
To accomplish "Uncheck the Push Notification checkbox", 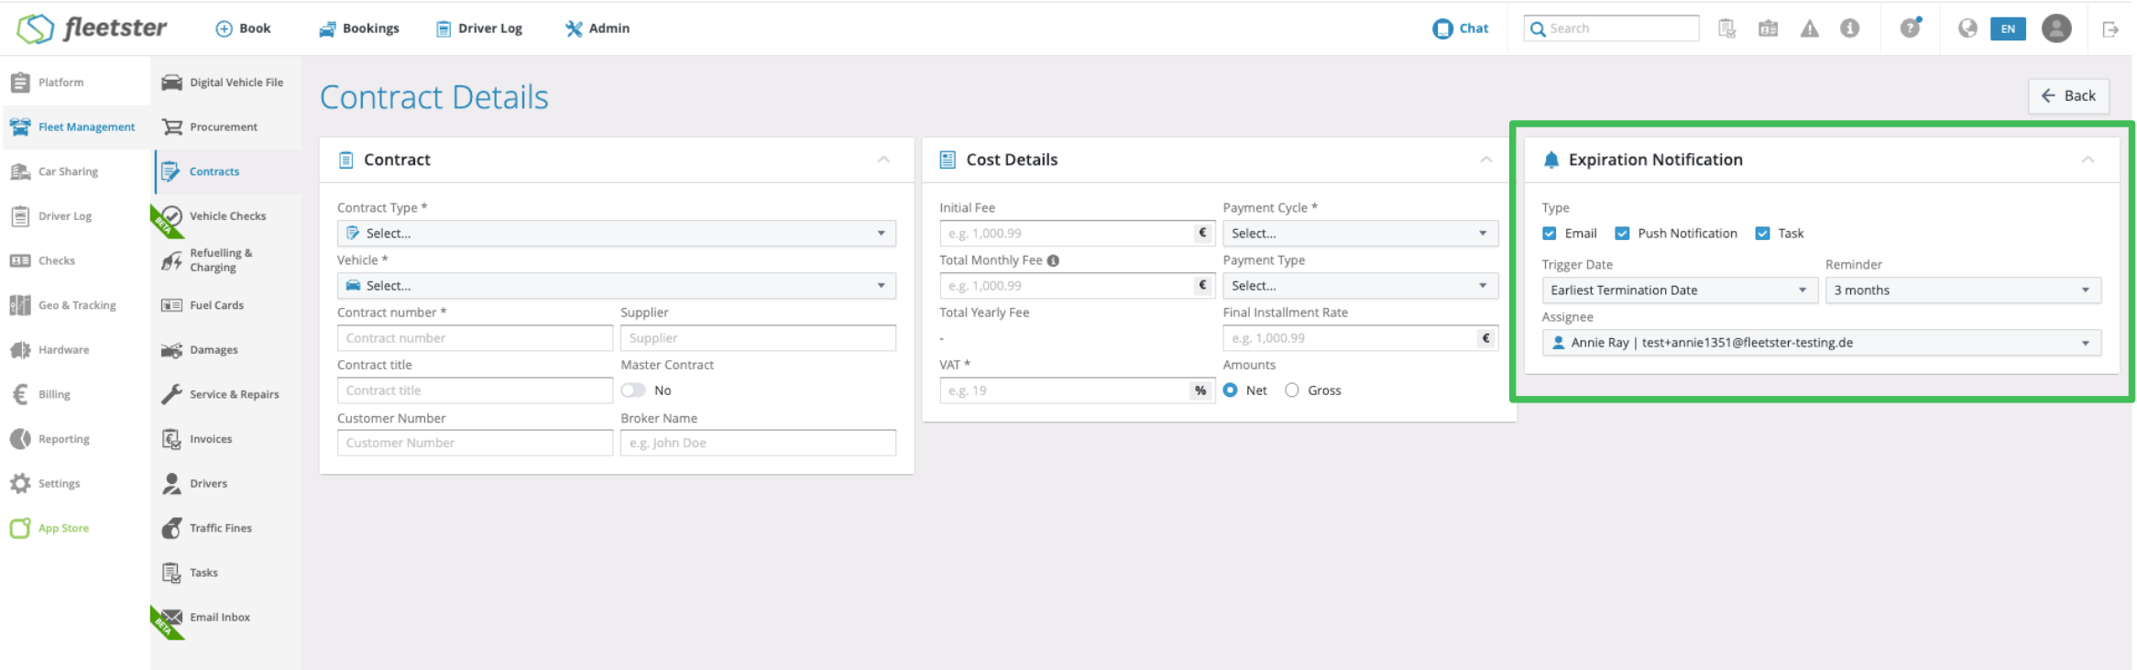I will coord(1622,234).
